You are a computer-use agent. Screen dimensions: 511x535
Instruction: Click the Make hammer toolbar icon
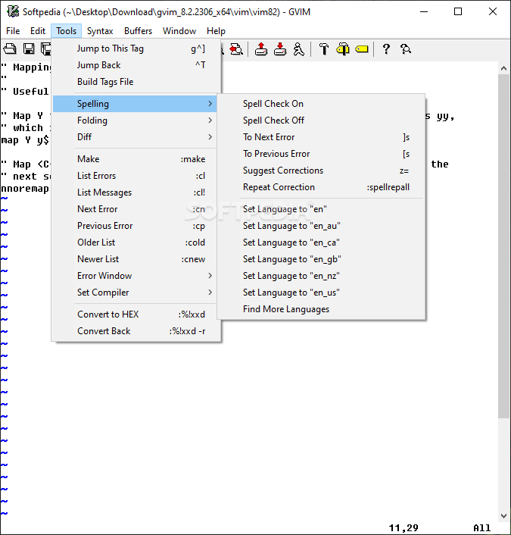click(x=323, y=49)
